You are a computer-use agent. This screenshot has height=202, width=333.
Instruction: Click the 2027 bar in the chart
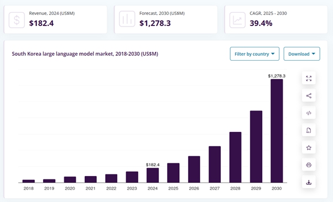point(215,164)
